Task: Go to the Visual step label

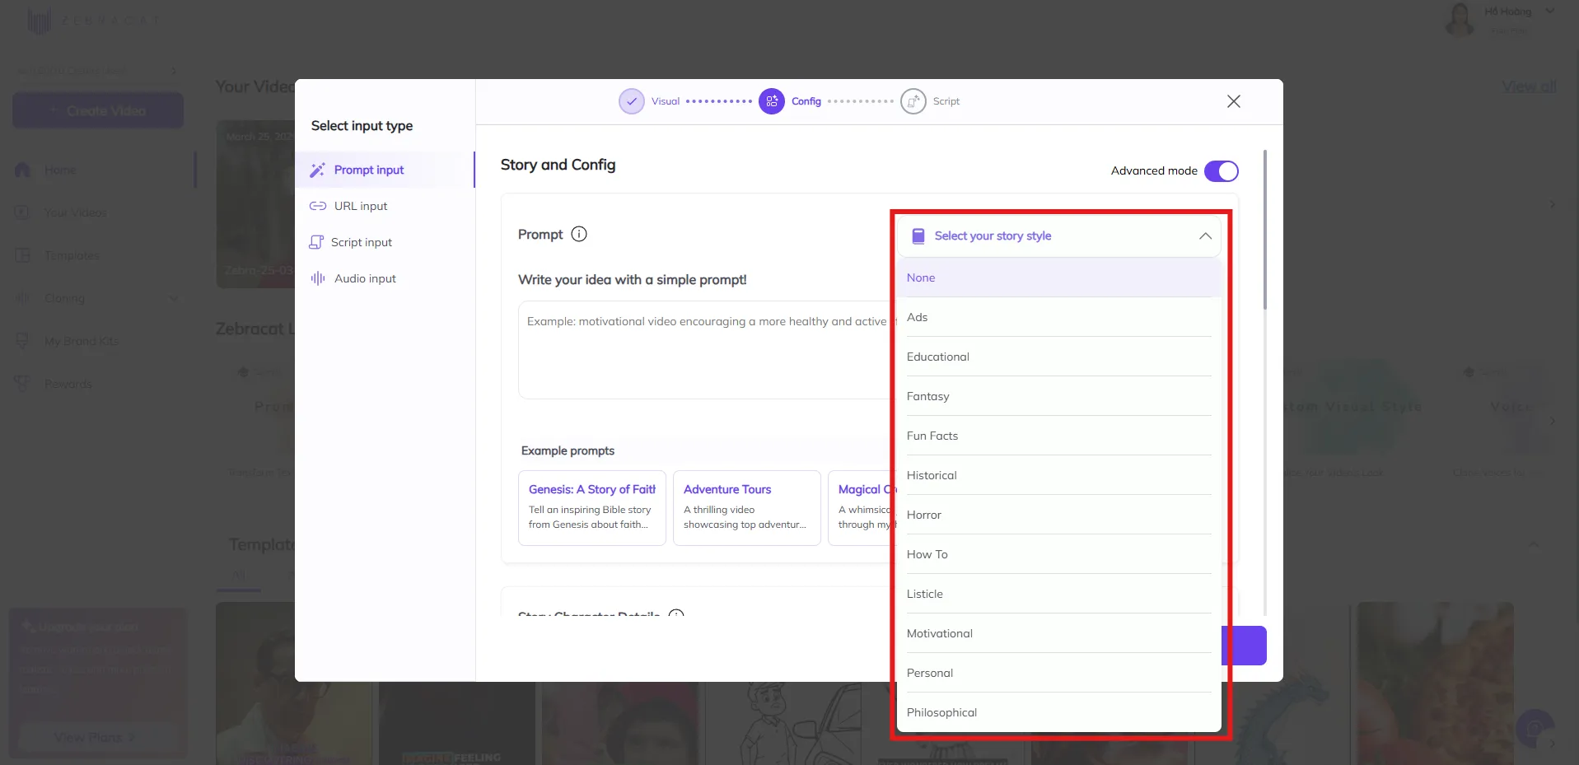Action: (666, 101)
